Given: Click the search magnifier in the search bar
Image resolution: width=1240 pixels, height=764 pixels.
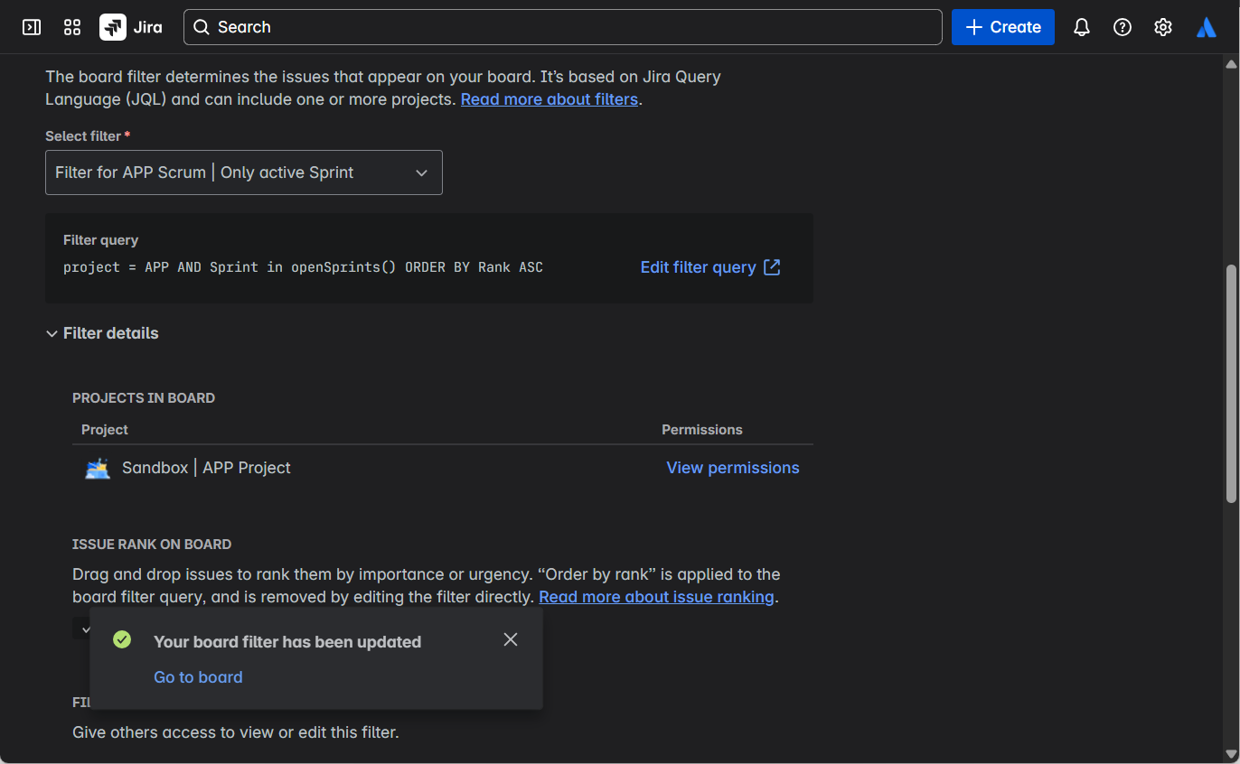Looking at the screenshot, I should [201, 27].
